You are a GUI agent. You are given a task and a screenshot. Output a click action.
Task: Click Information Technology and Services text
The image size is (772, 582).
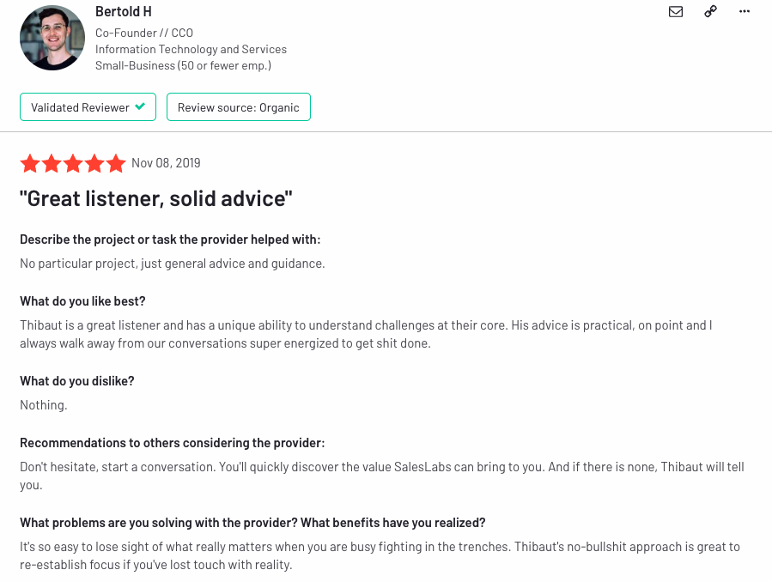(x=191, y=49)
